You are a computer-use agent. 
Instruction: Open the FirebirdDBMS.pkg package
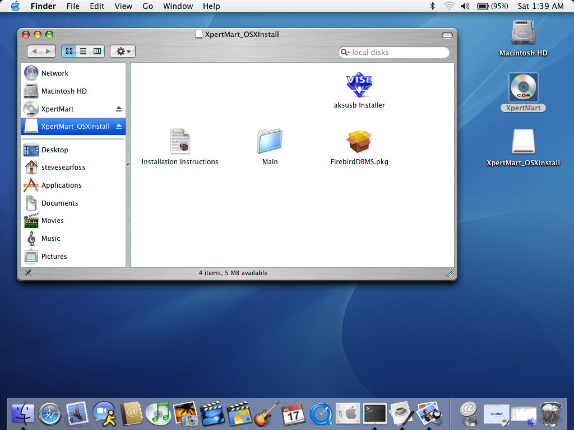(359, 141)
